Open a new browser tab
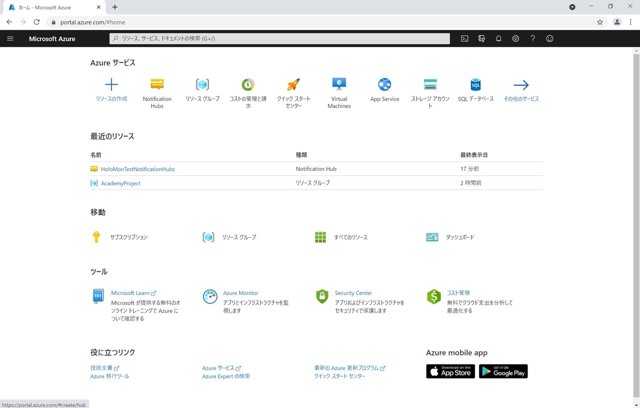Image resolution: width=640 pixels, height=408 pixels. (x=115, y=7)
